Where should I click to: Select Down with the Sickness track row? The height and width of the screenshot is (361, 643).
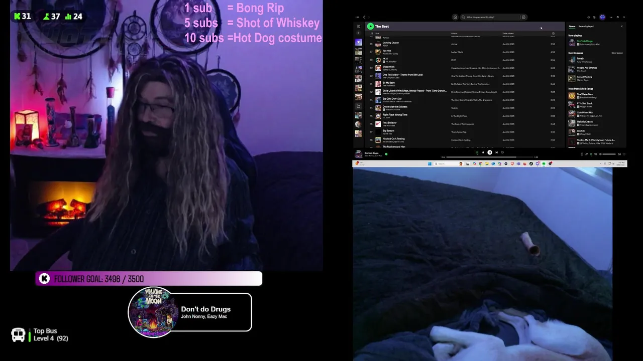click(462, 108)
